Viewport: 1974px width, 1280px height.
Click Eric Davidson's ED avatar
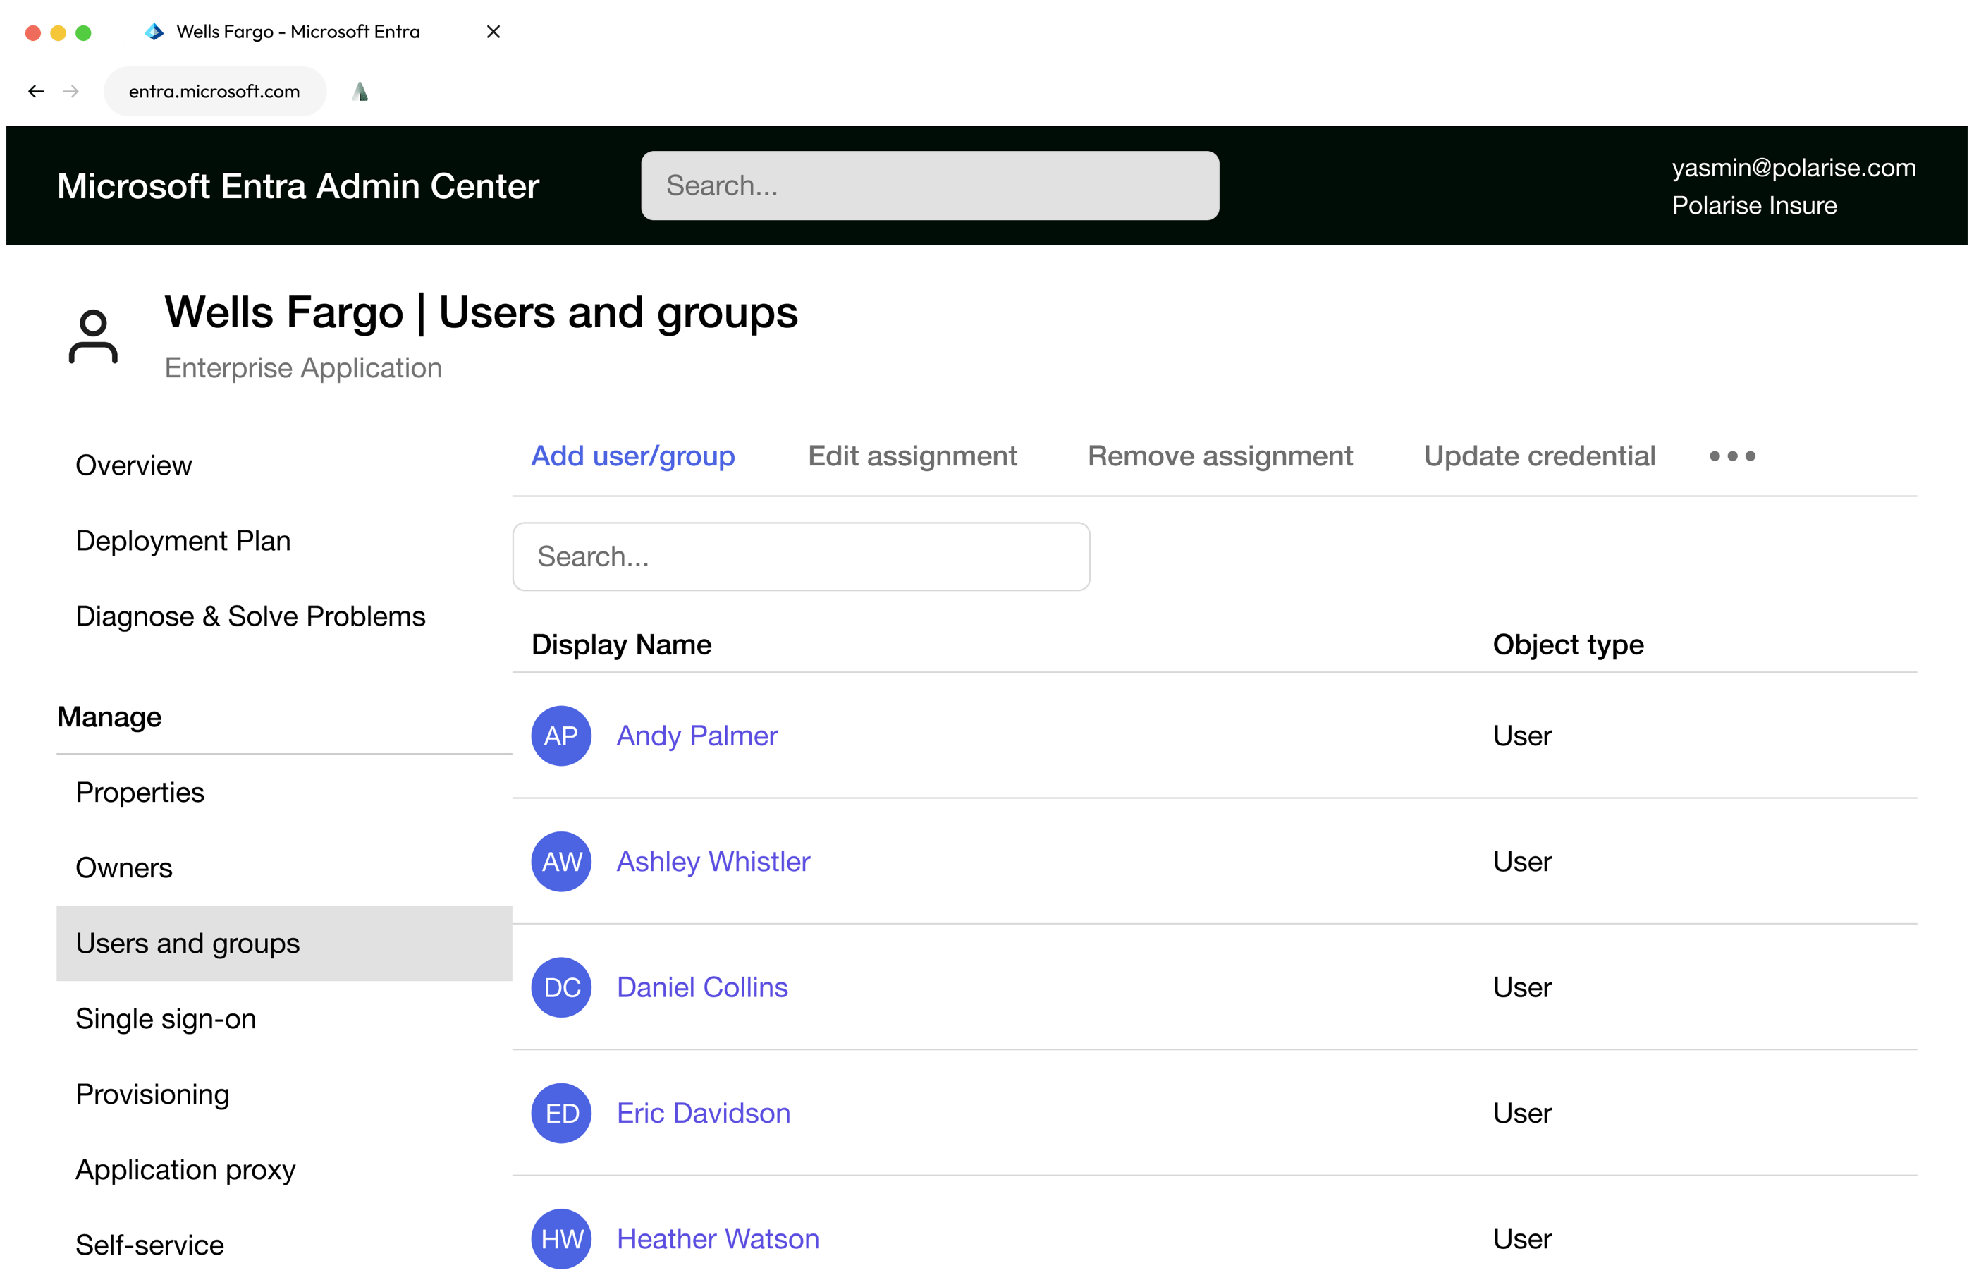tap(561, 1112)
